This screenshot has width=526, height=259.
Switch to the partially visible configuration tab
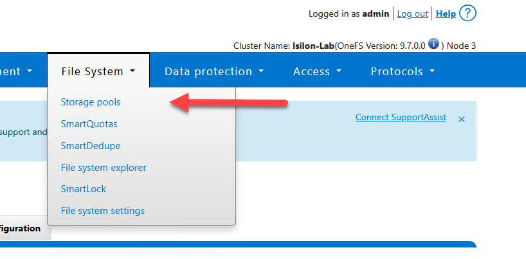[x=21, y=228]
